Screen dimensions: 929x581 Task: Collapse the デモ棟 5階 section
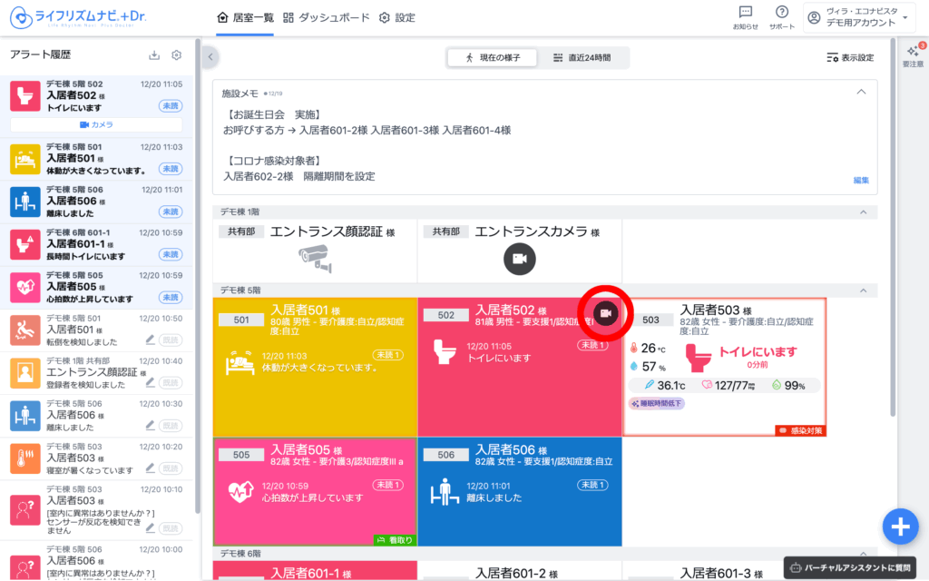tap(862, 290)
